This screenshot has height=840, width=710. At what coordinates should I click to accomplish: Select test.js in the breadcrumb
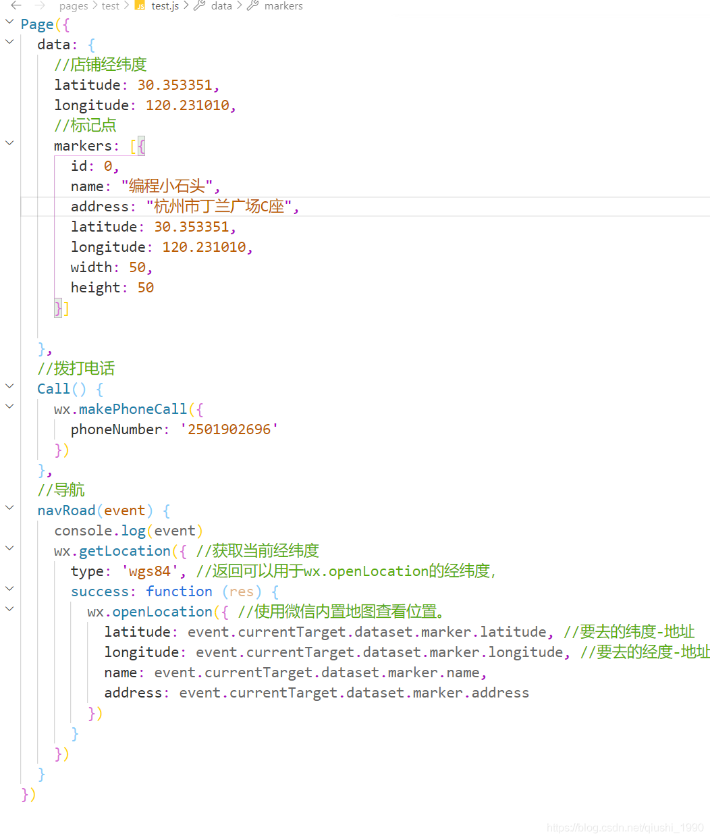[x=165, y=6]
